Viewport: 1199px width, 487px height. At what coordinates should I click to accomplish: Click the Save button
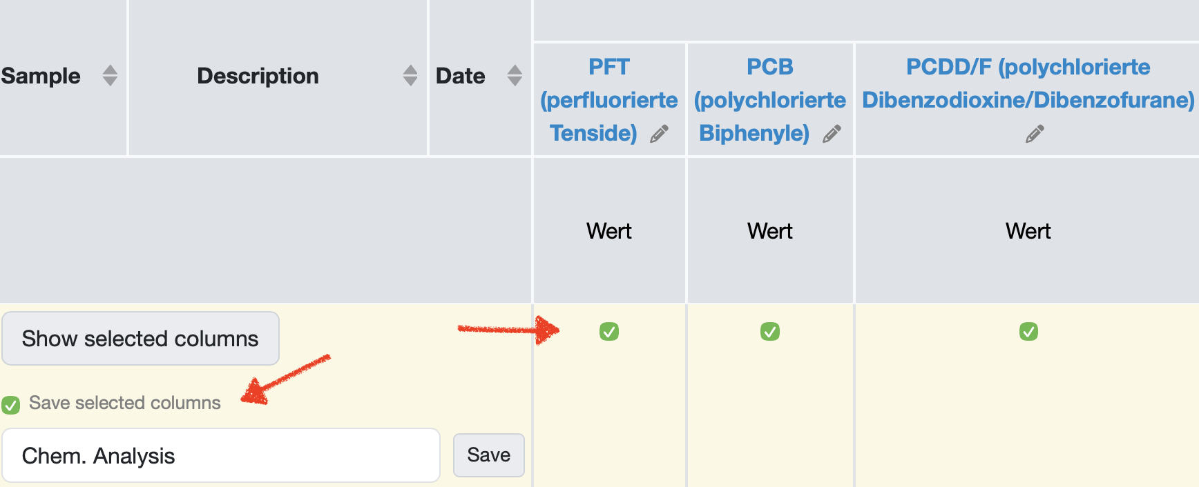click(488, 455)
